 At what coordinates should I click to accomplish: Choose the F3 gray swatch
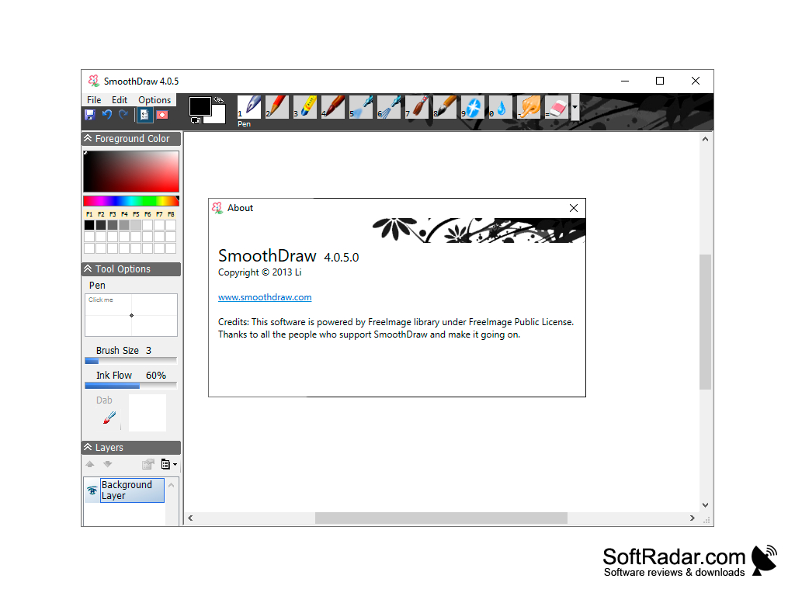click(x=113, y=224)
